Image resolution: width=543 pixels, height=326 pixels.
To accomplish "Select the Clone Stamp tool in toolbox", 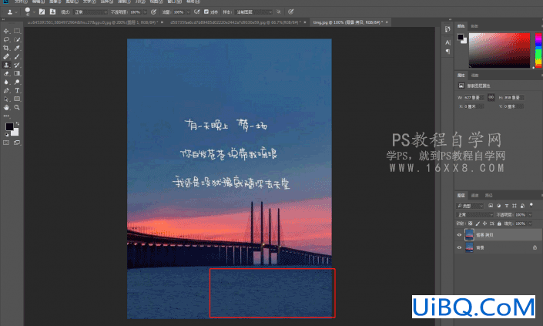I will [x=6, y=65].
